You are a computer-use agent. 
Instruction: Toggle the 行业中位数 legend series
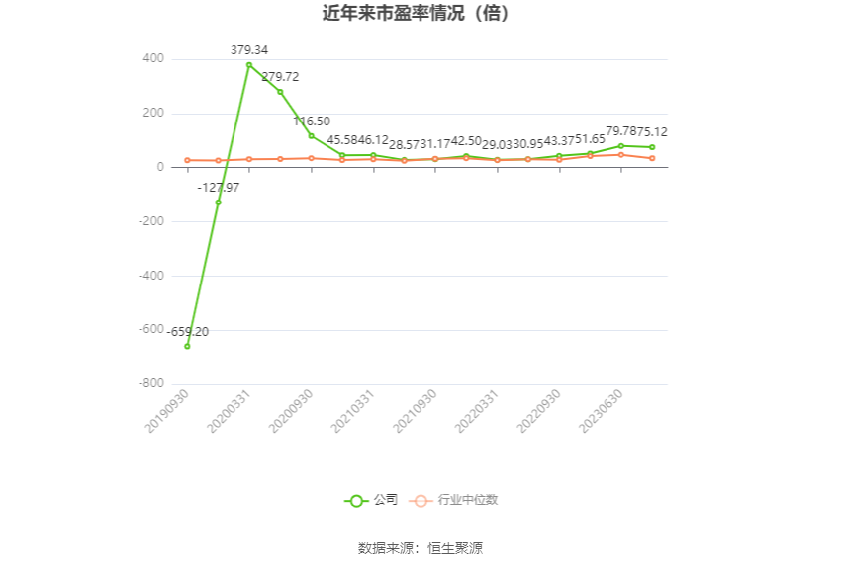click(x=453, y=500)
